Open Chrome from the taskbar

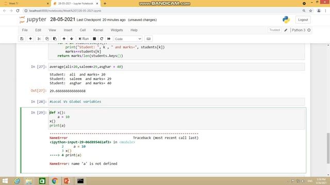(55, 181)
